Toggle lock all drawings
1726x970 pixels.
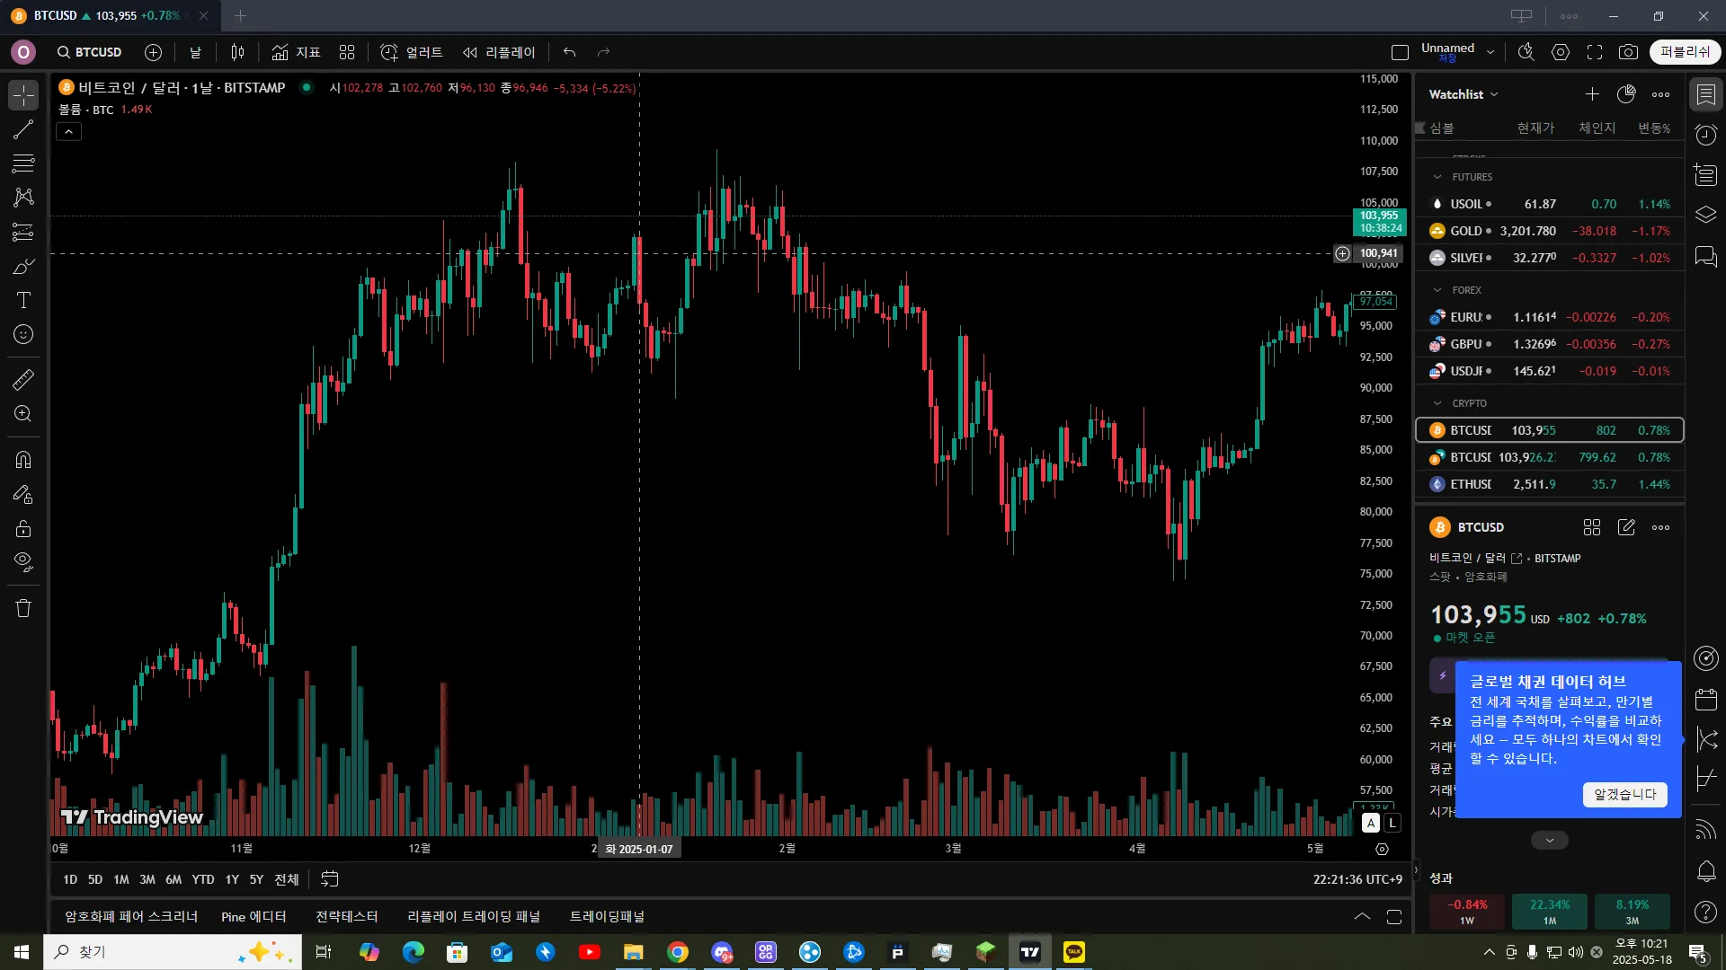23,529
